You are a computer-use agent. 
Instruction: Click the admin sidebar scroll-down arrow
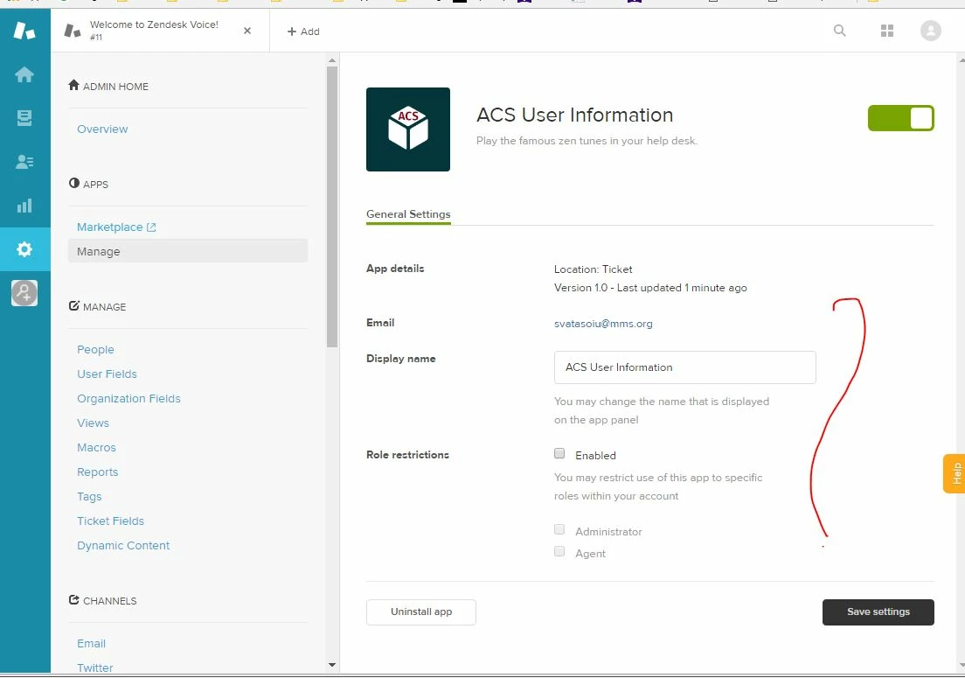(x=332, y=665)
